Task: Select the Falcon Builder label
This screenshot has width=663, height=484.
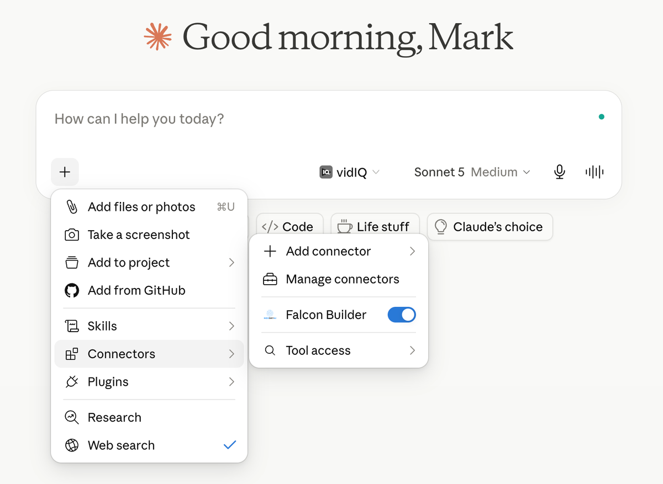Action: tap(326, 315)
